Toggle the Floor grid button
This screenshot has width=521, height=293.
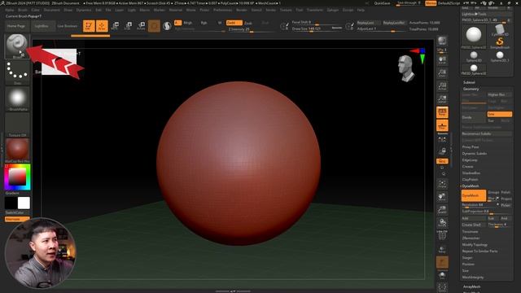(442, 125)
